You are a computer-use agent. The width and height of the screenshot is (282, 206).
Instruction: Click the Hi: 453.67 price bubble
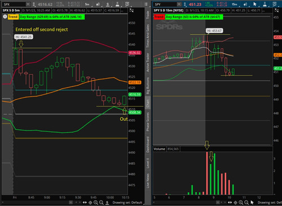[215, 30]
